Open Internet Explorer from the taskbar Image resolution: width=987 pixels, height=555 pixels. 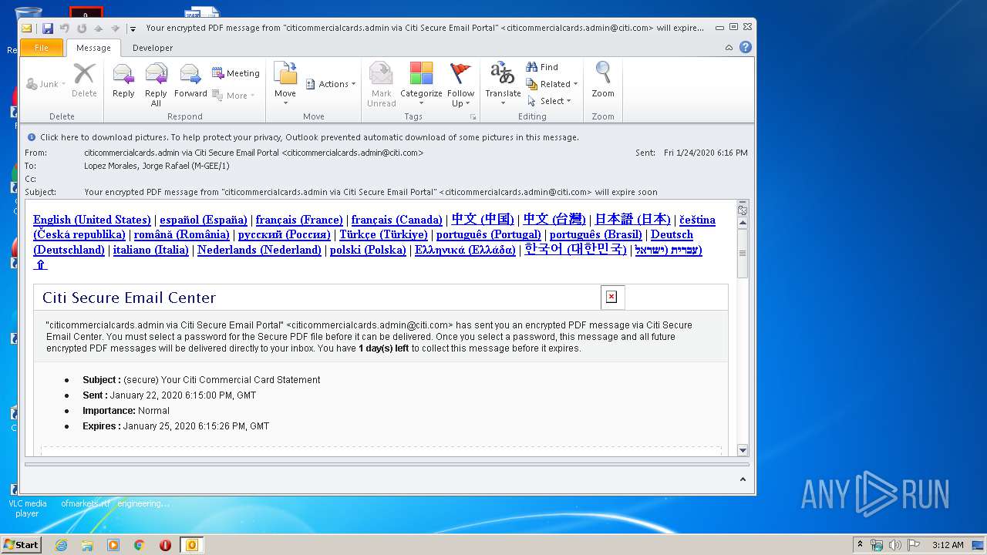pos(62,545)
